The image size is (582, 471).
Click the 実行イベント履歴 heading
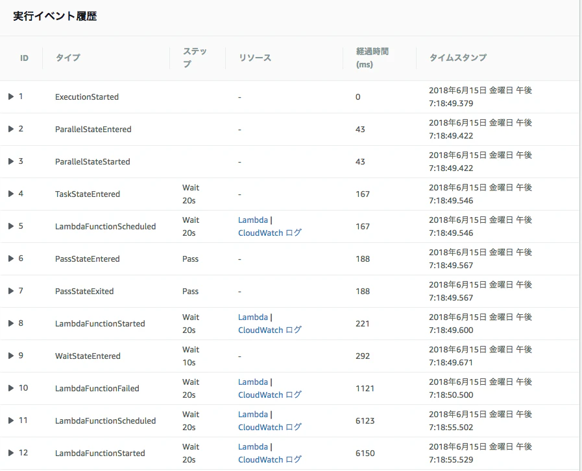[55, 16]
